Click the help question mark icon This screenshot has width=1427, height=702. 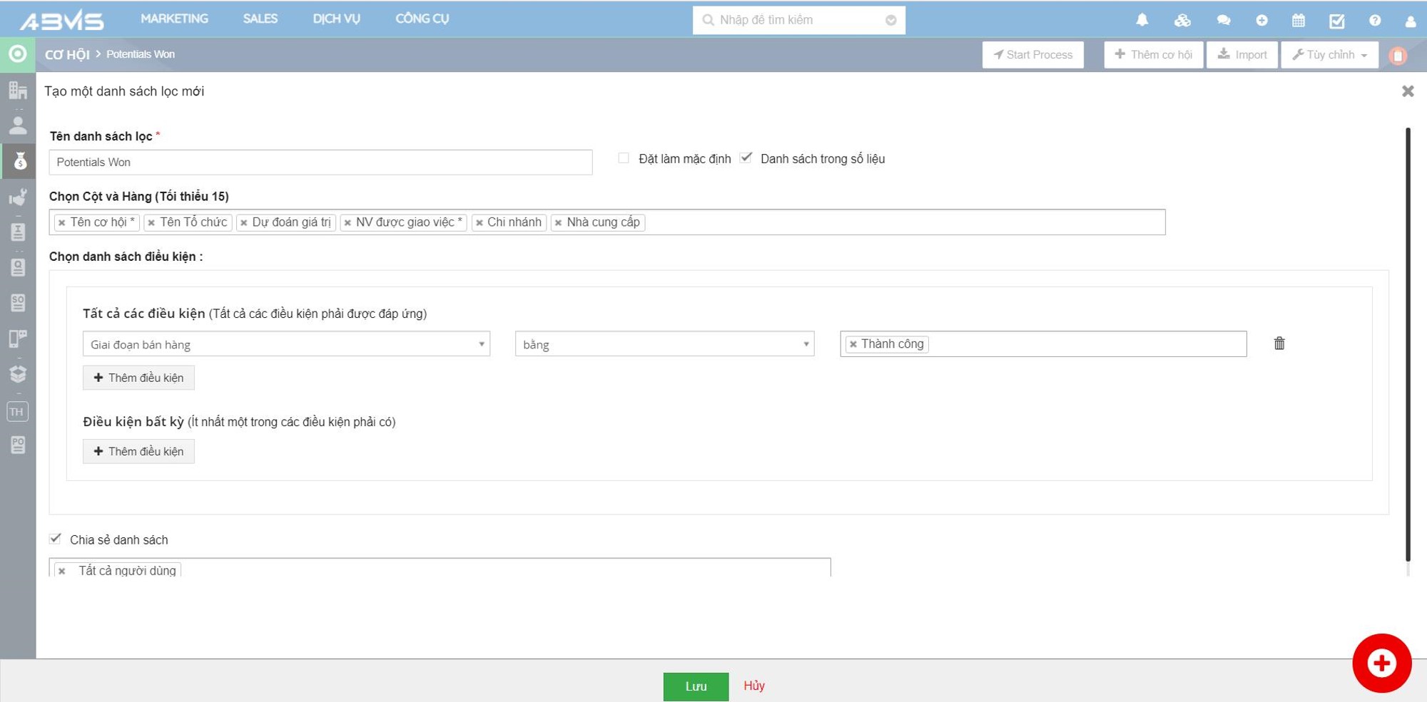tap(1374, 20)
